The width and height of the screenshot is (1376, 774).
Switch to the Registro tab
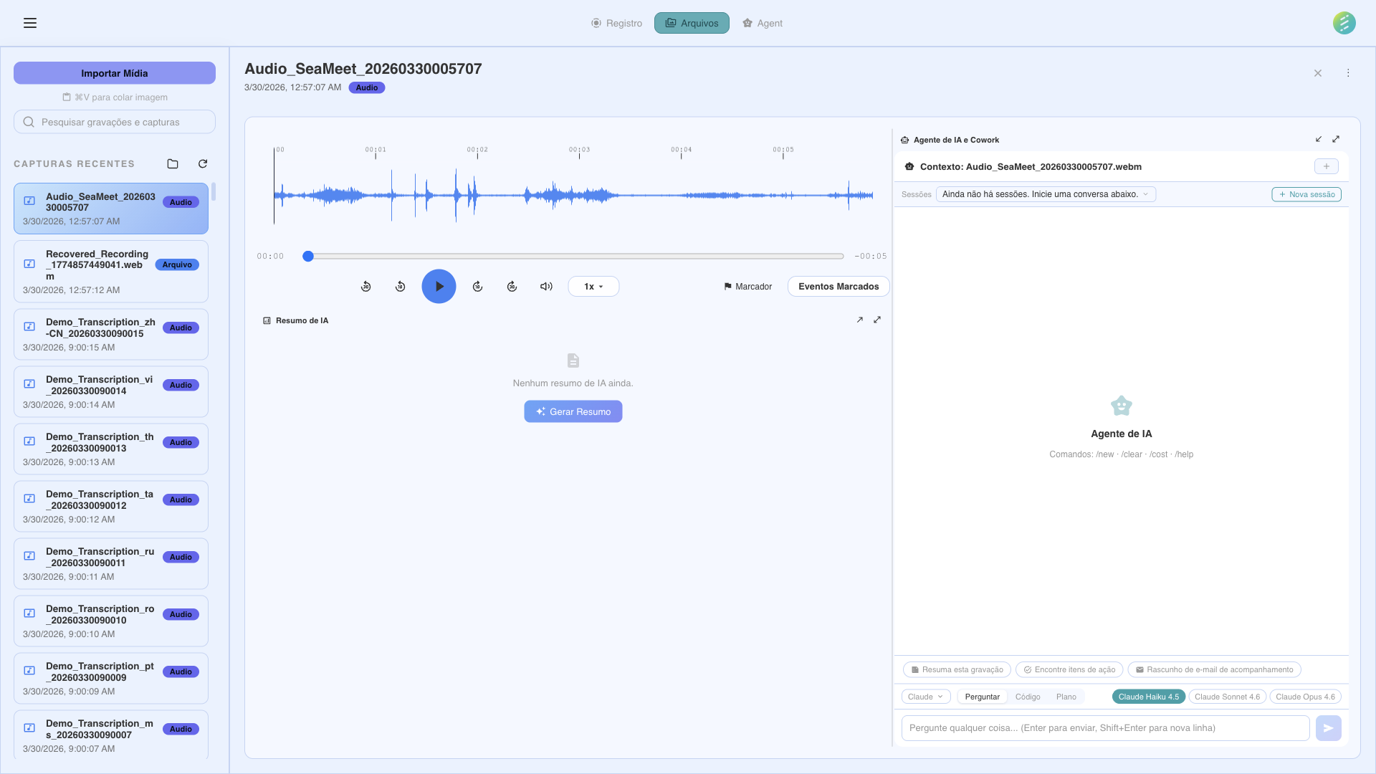[616, 23]
